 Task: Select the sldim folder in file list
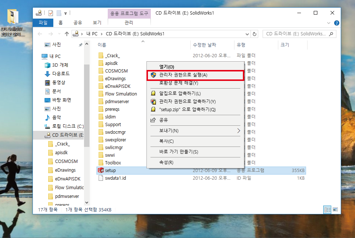pos(107,117)
